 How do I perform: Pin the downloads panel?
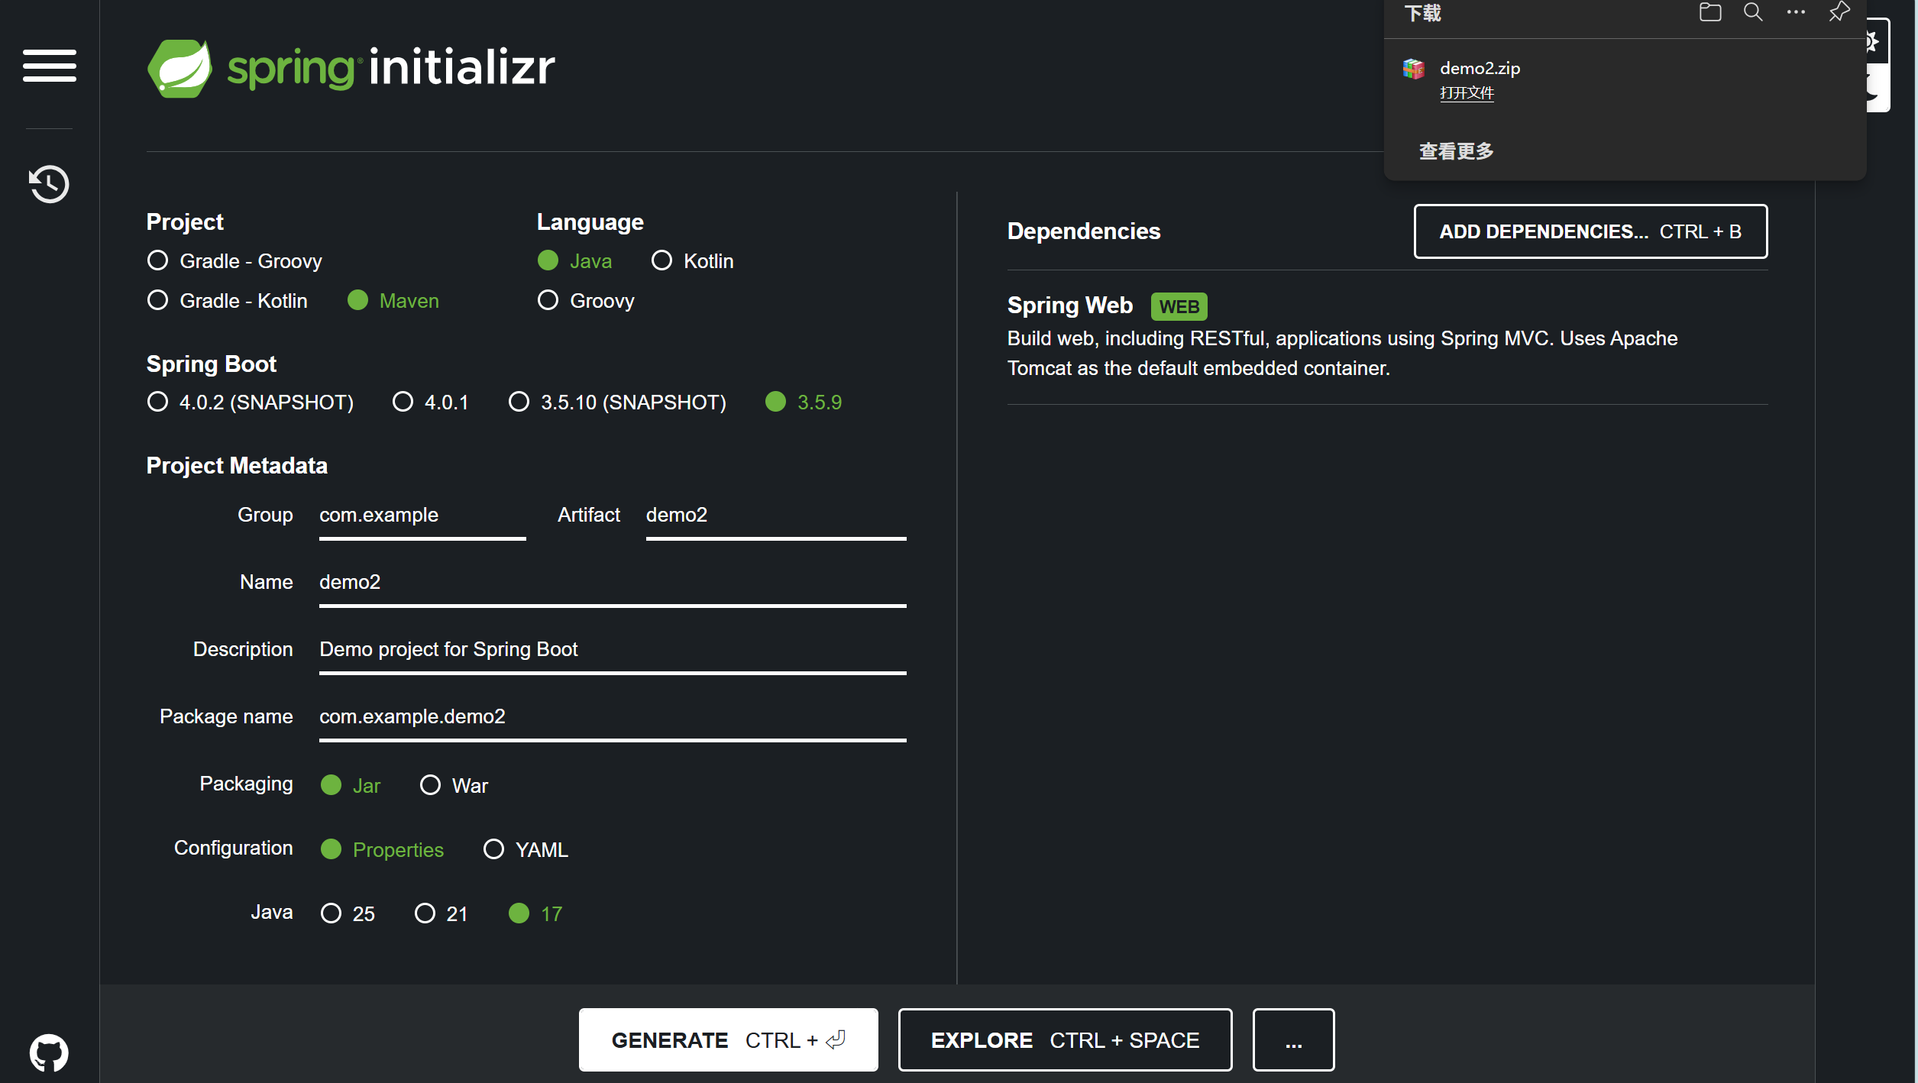pyautogui.click(x=1839, y=12)
